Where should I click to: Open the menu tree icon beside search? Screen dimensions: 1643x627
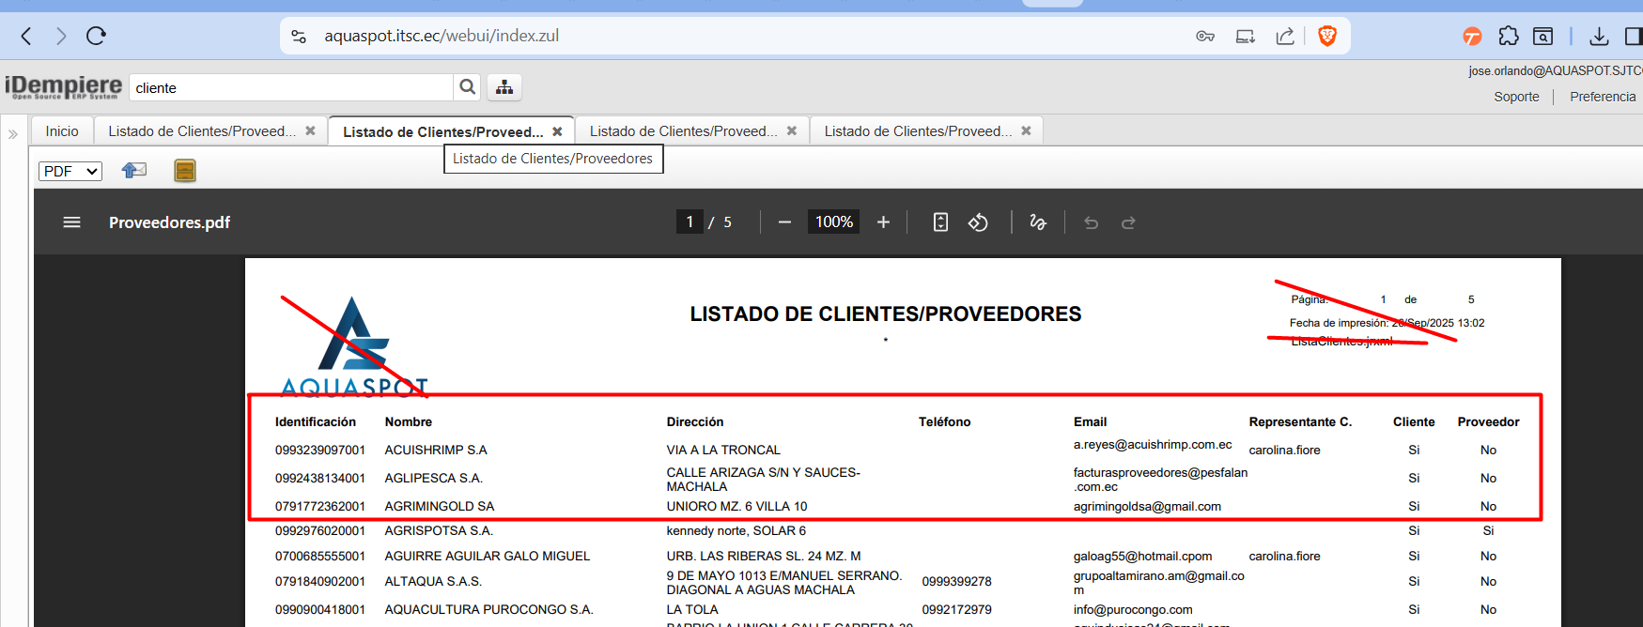(x=504, y=87)
